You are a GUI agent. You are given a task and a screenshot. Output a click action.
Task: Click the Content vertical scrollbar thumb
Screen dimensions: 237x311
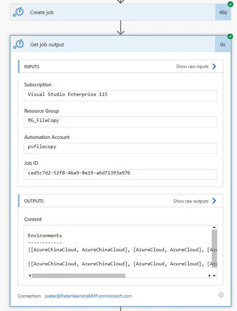click(x=214, y=249)
